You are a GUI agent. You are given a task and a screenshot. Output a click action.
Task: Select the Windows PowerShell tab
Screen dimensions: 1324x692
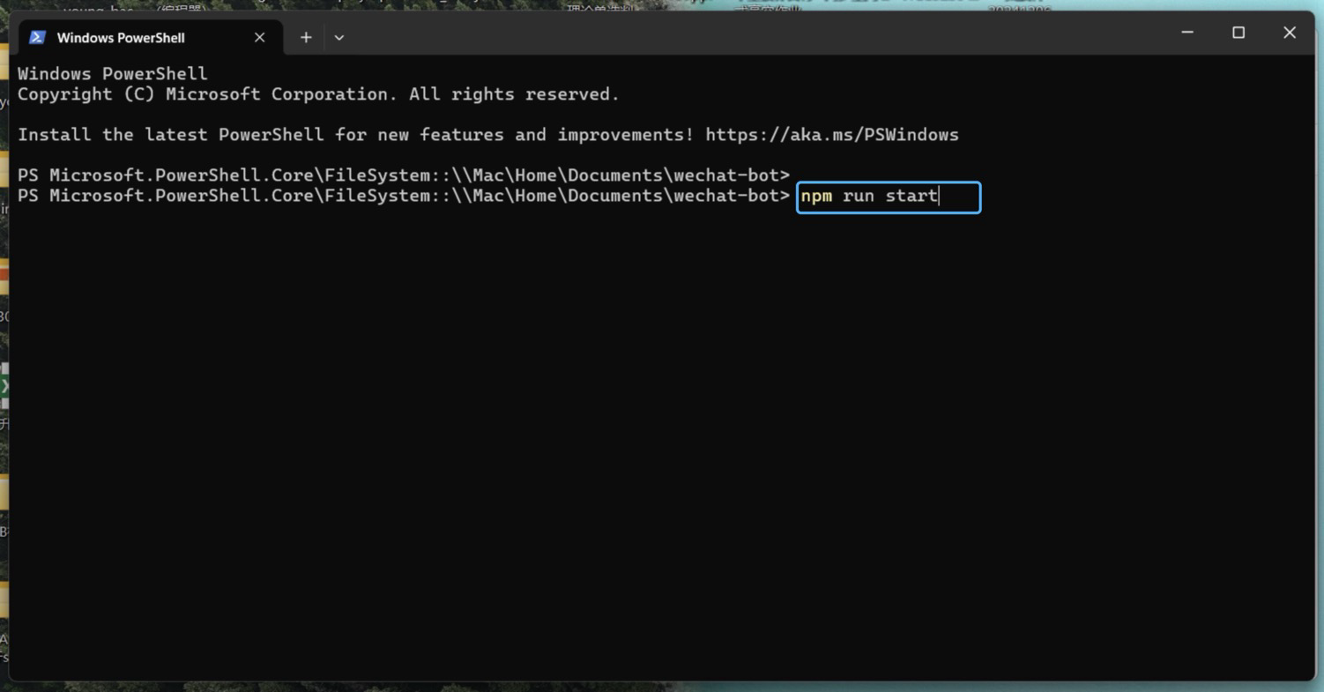point(121,37)
